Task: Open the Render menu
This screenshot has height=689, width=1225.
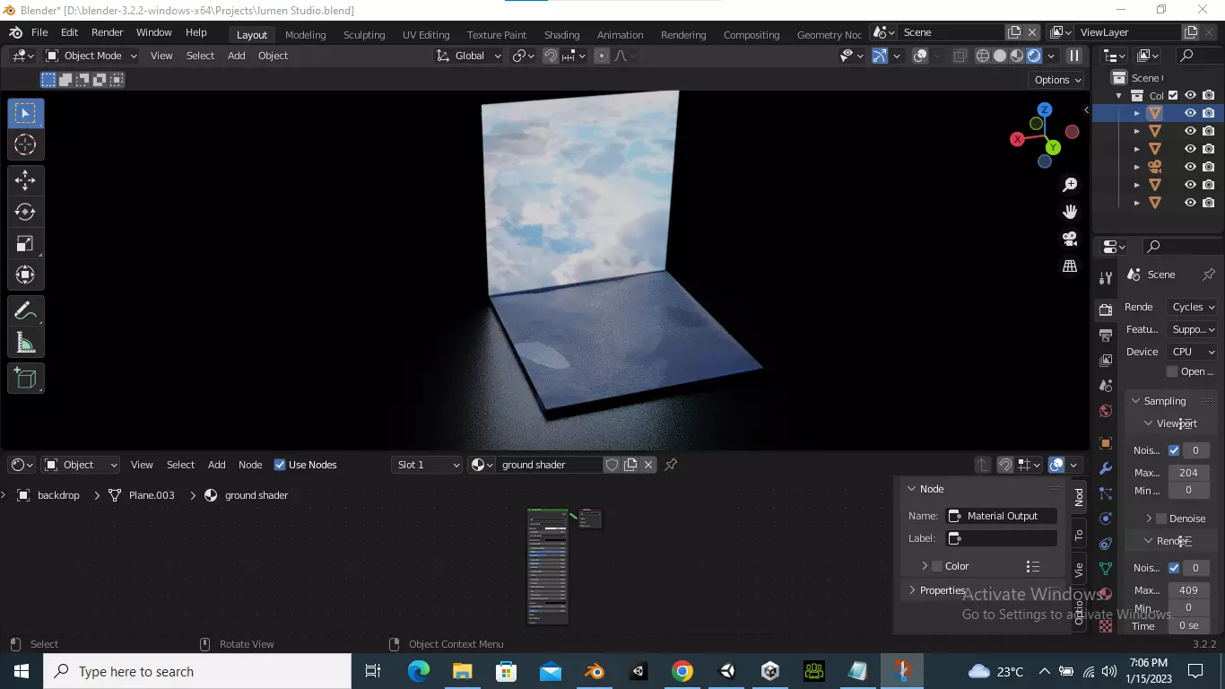Action: point(107,32)
